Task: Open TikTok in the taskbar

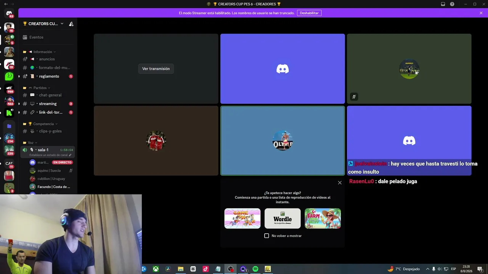Action: coord(205,269)
